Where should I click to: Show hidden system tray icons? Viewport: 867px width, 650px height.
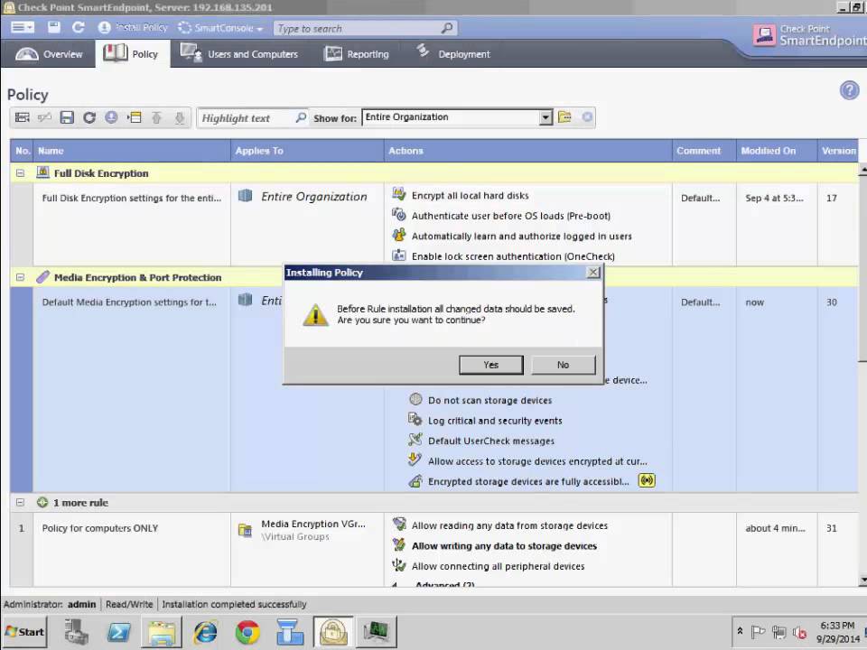pyautogui.click(x=740, y=631)
